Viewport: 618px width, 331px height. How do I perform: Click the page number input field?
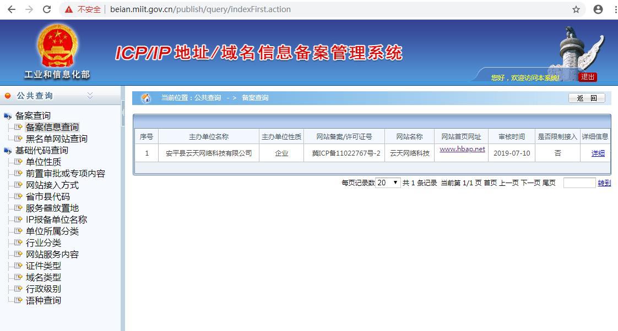(579, 182)
